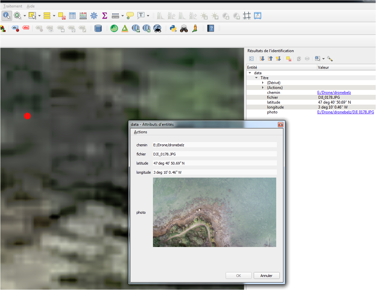Expand the (Dérivé) tree item
The image size is (376, 290).
tap(263, 83)
